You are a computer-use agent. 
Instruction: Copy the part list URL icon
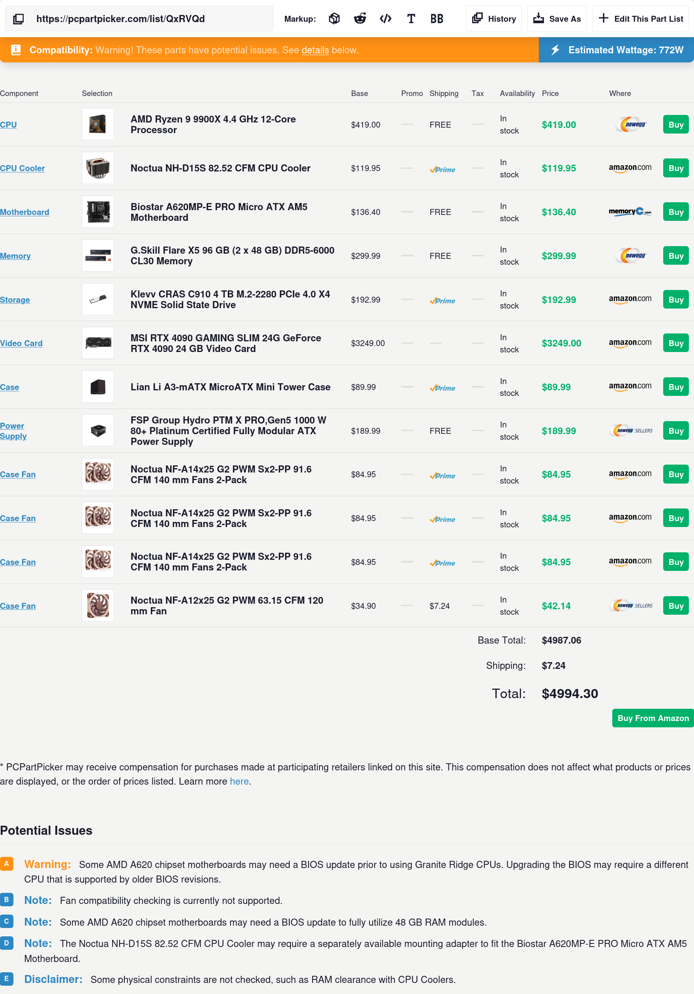pyautogui.click(x=18, y=19)
